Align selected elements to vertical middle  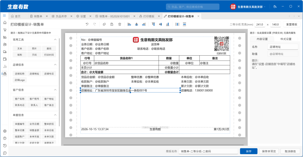[160, 24]
